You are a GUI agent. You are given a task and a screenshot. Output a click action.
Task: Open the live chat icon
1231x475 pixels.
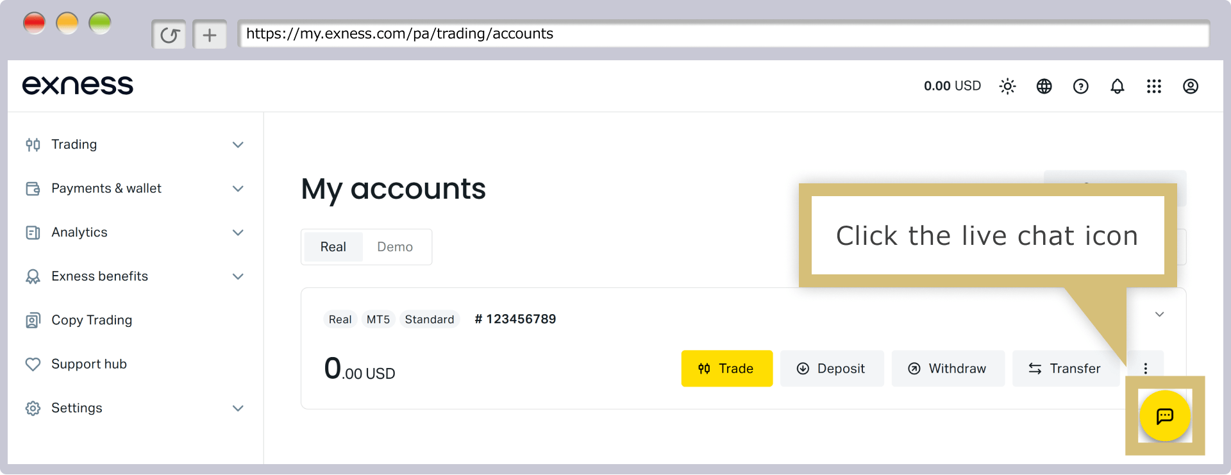[1165, 416]
